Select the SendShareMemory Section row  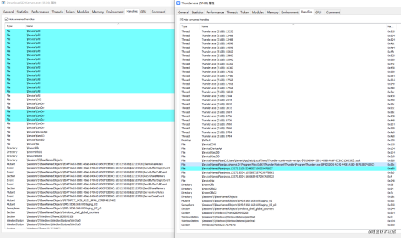point(90,188)
